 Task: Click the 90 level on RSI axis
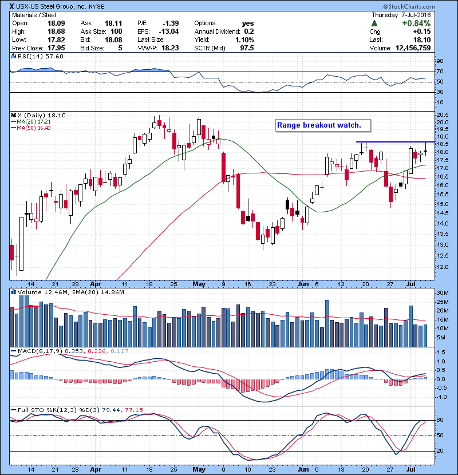click(x=440, y=61)
